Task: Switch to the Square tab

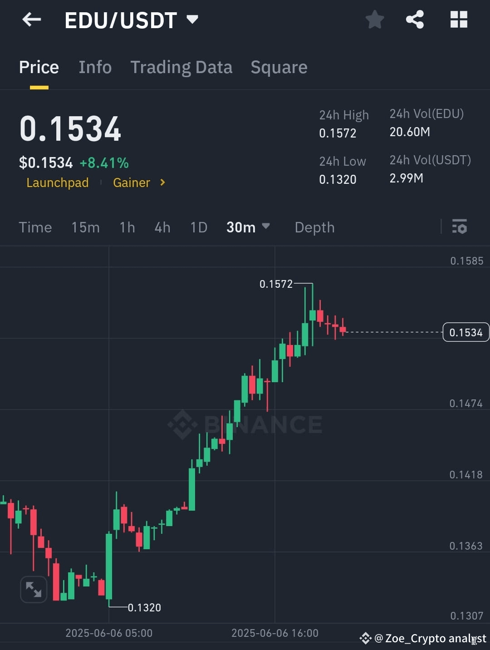Action: pyautogui.click(x=279, y=67)
